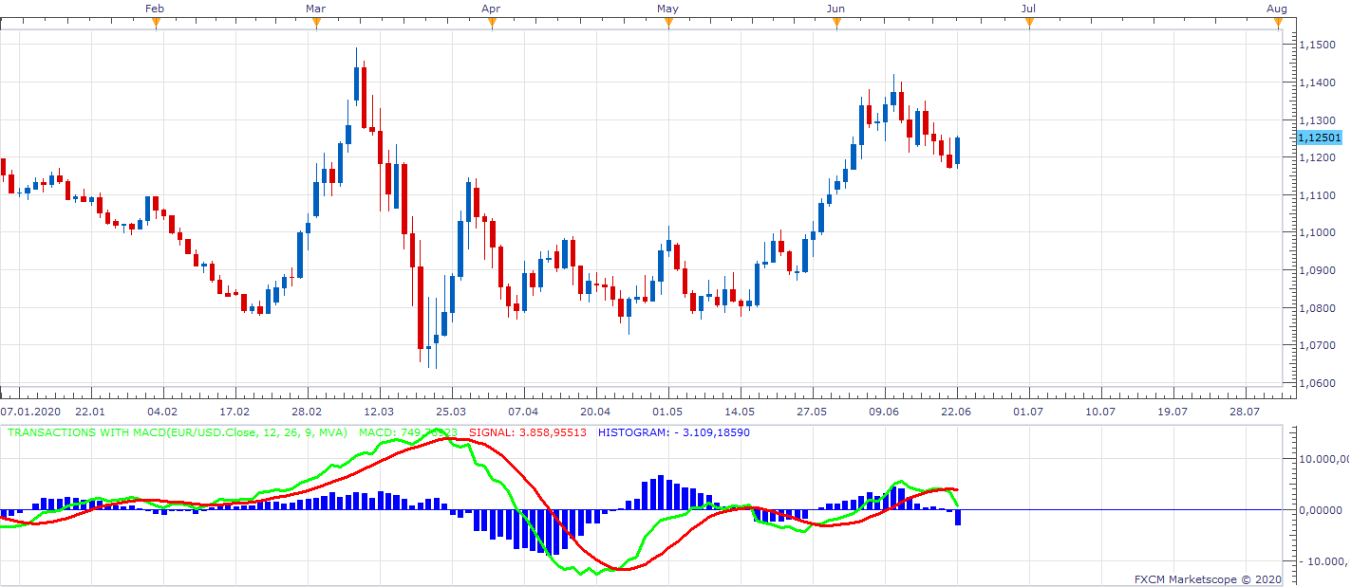Click the 28.07 date label
1351x587 pixels.
(x=1246, y=412)
